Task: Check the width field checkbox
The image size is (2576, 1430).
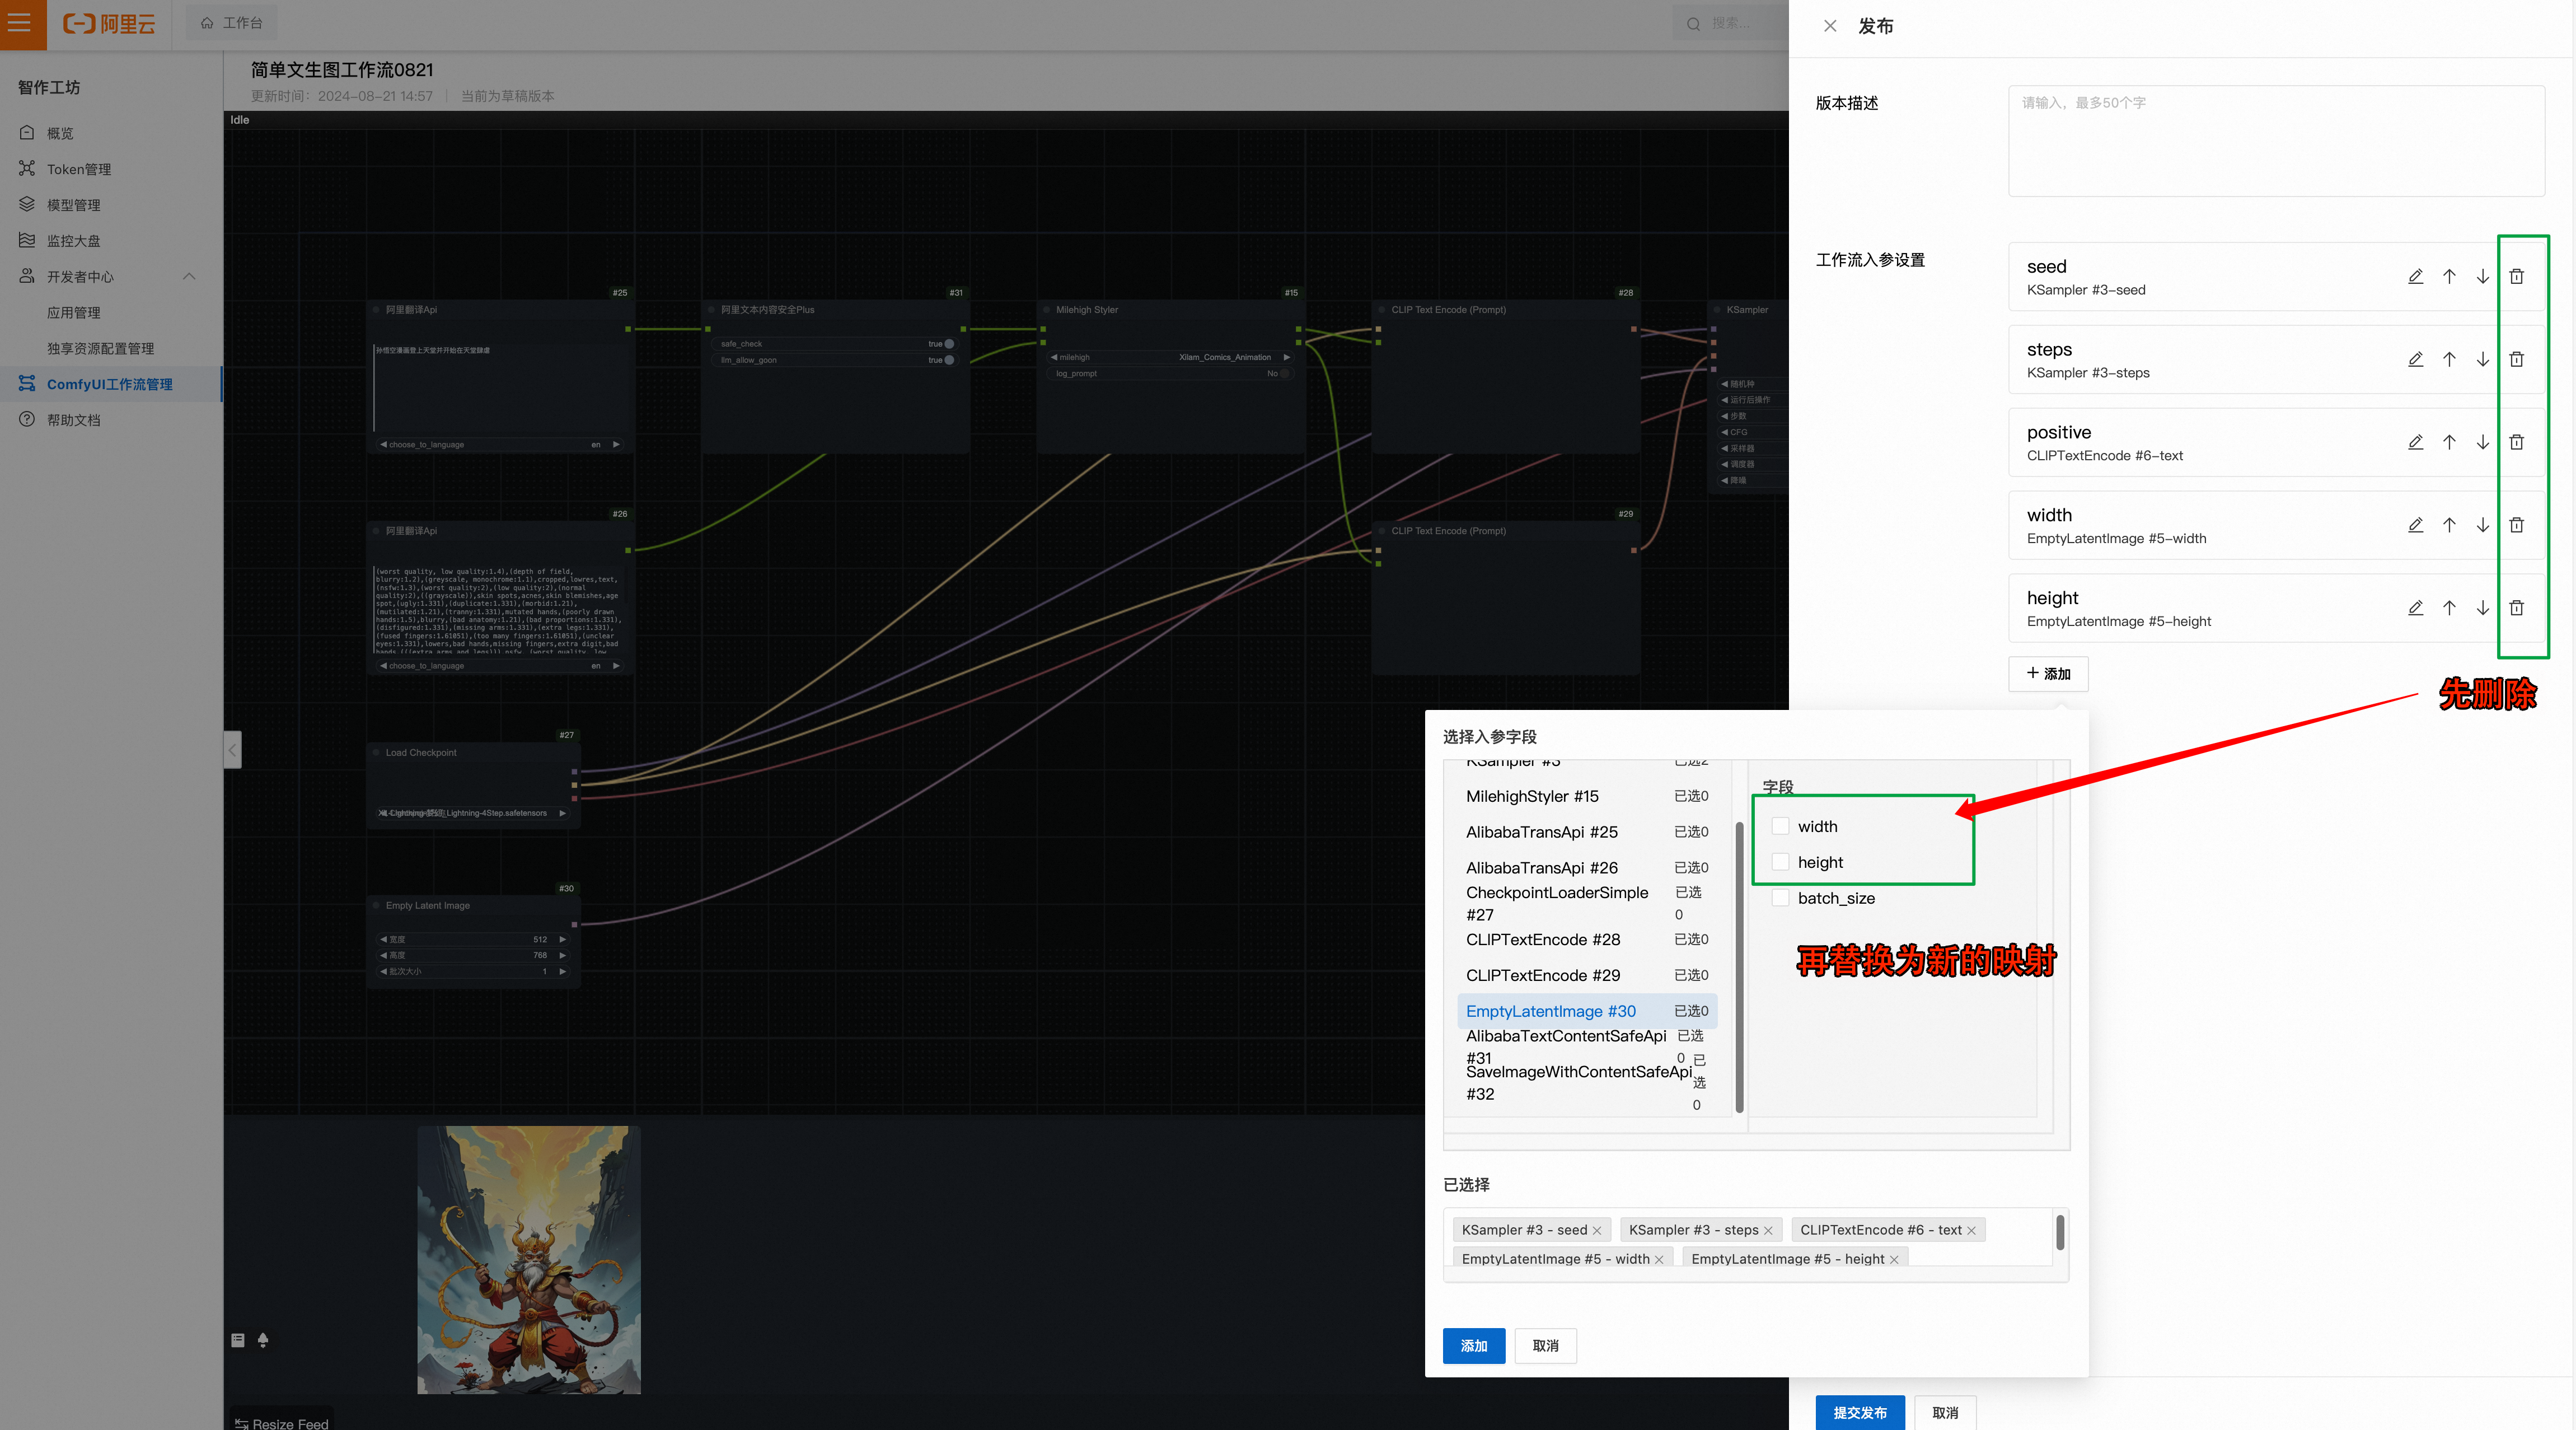Action: point(1780,826)
